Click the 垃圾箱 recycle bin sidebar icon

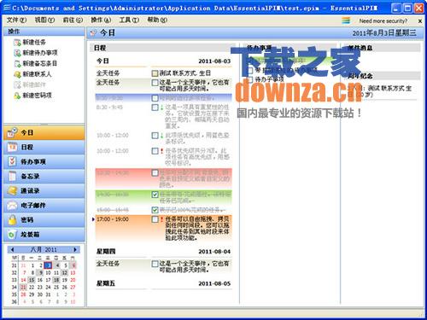(x=12, y=235)
